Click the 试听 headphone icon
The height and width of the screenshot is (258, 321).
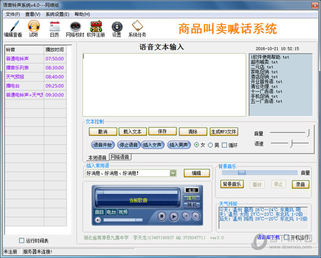tap(34, 28)
